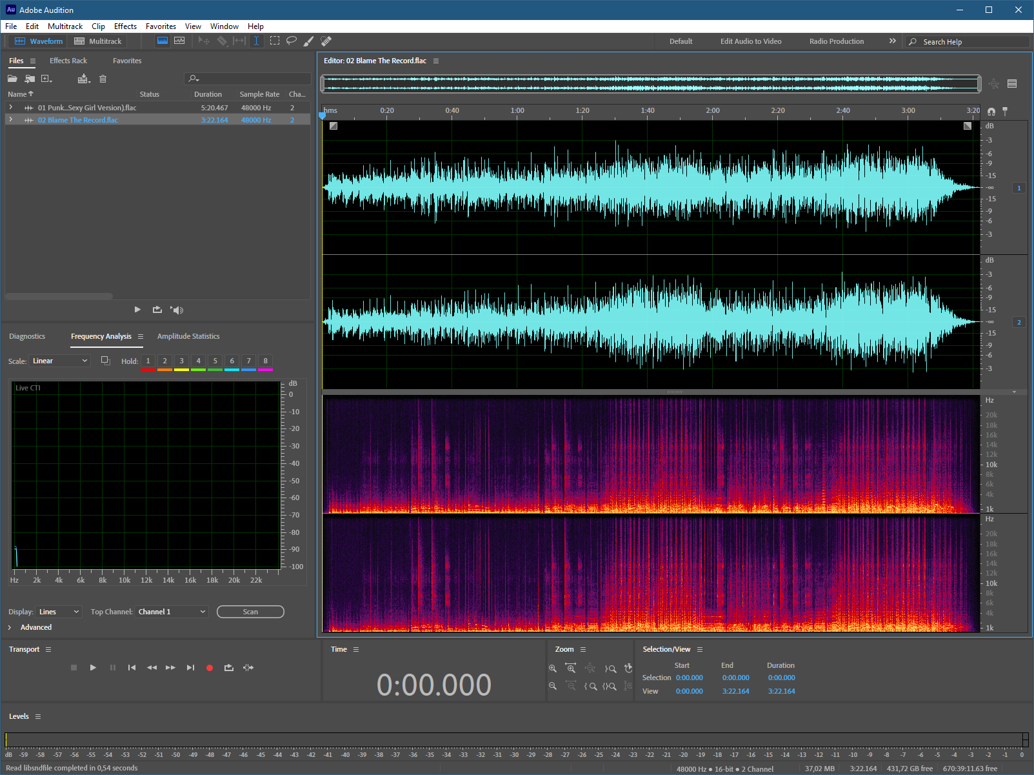Select Edit Audio to Video workspace
Screen dimensions: 1034x775
(751, 41)
